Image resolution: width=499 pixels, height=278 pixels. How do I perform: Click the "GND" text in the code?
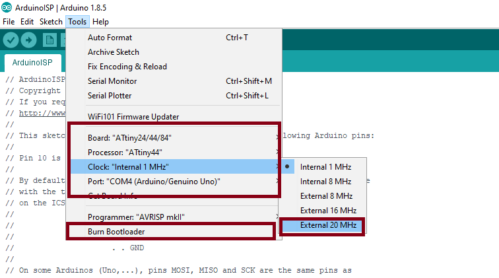[137, 248]
